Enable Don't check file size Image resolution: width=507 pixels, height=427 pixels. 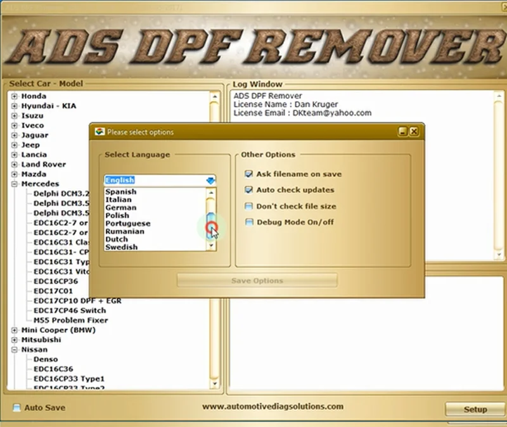tap(248, 206)
